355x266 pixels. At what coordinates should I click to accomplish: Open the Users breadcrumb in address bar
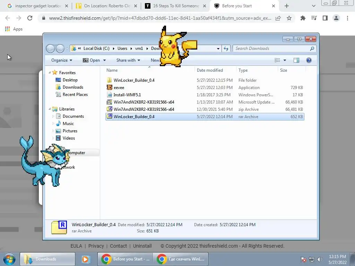pos(122,48)
